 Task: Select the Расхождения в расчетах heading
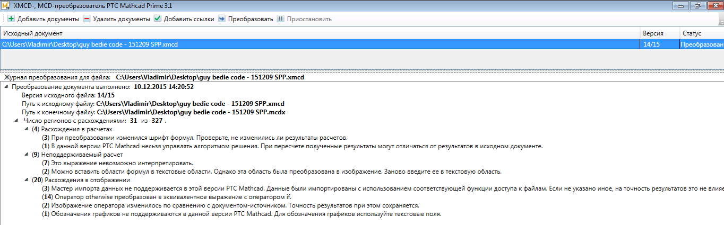point(72,129)
